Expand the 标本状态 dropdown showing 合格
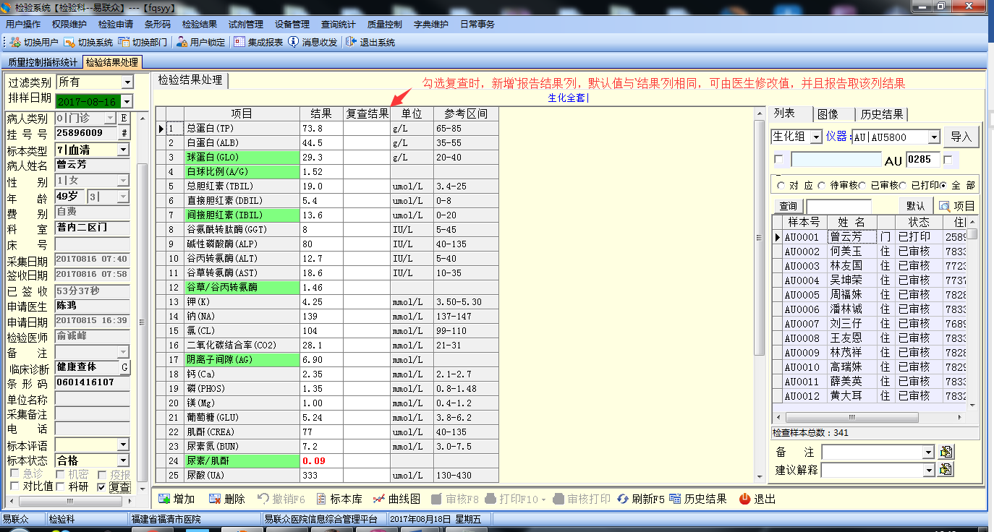This screenshot has height=532, width=994. 123,460
